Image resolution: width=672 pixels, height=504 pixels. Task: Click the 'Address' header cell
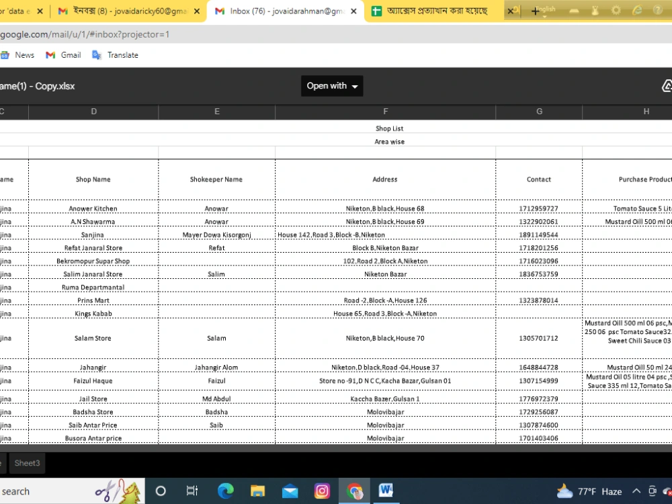pyautogui.click(x=385, y=179)
